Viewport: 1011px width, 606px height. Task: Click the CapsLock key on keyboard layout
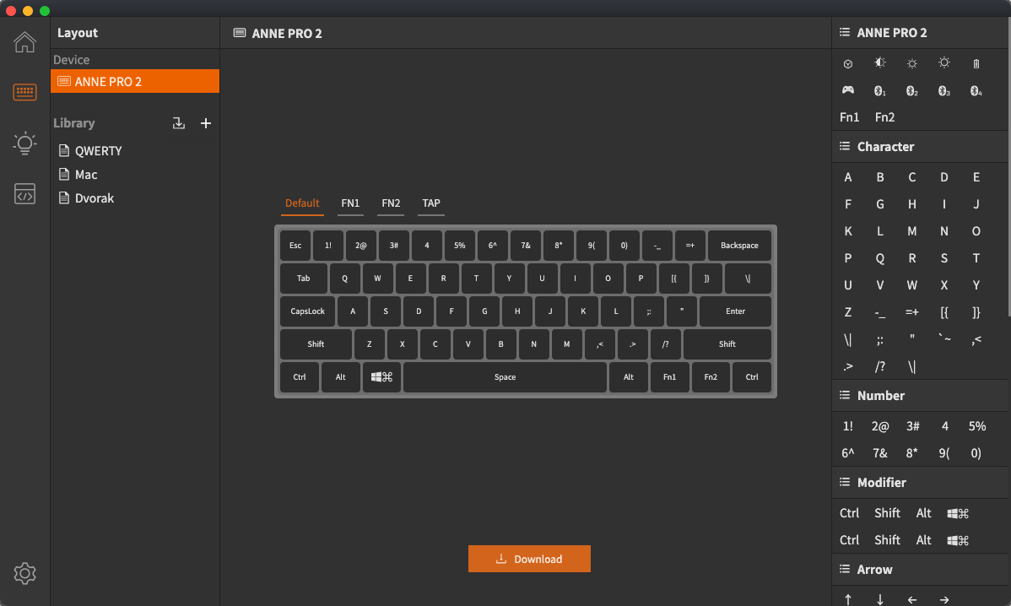[307, 311]
